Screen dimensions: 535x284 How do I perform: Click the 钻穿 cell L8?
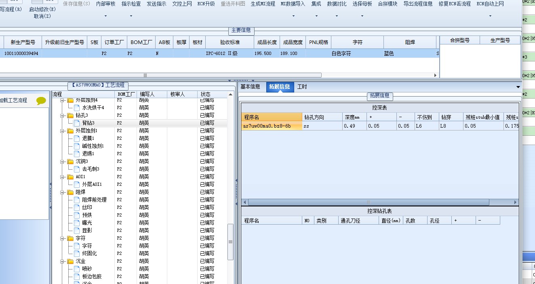[451, 126]
